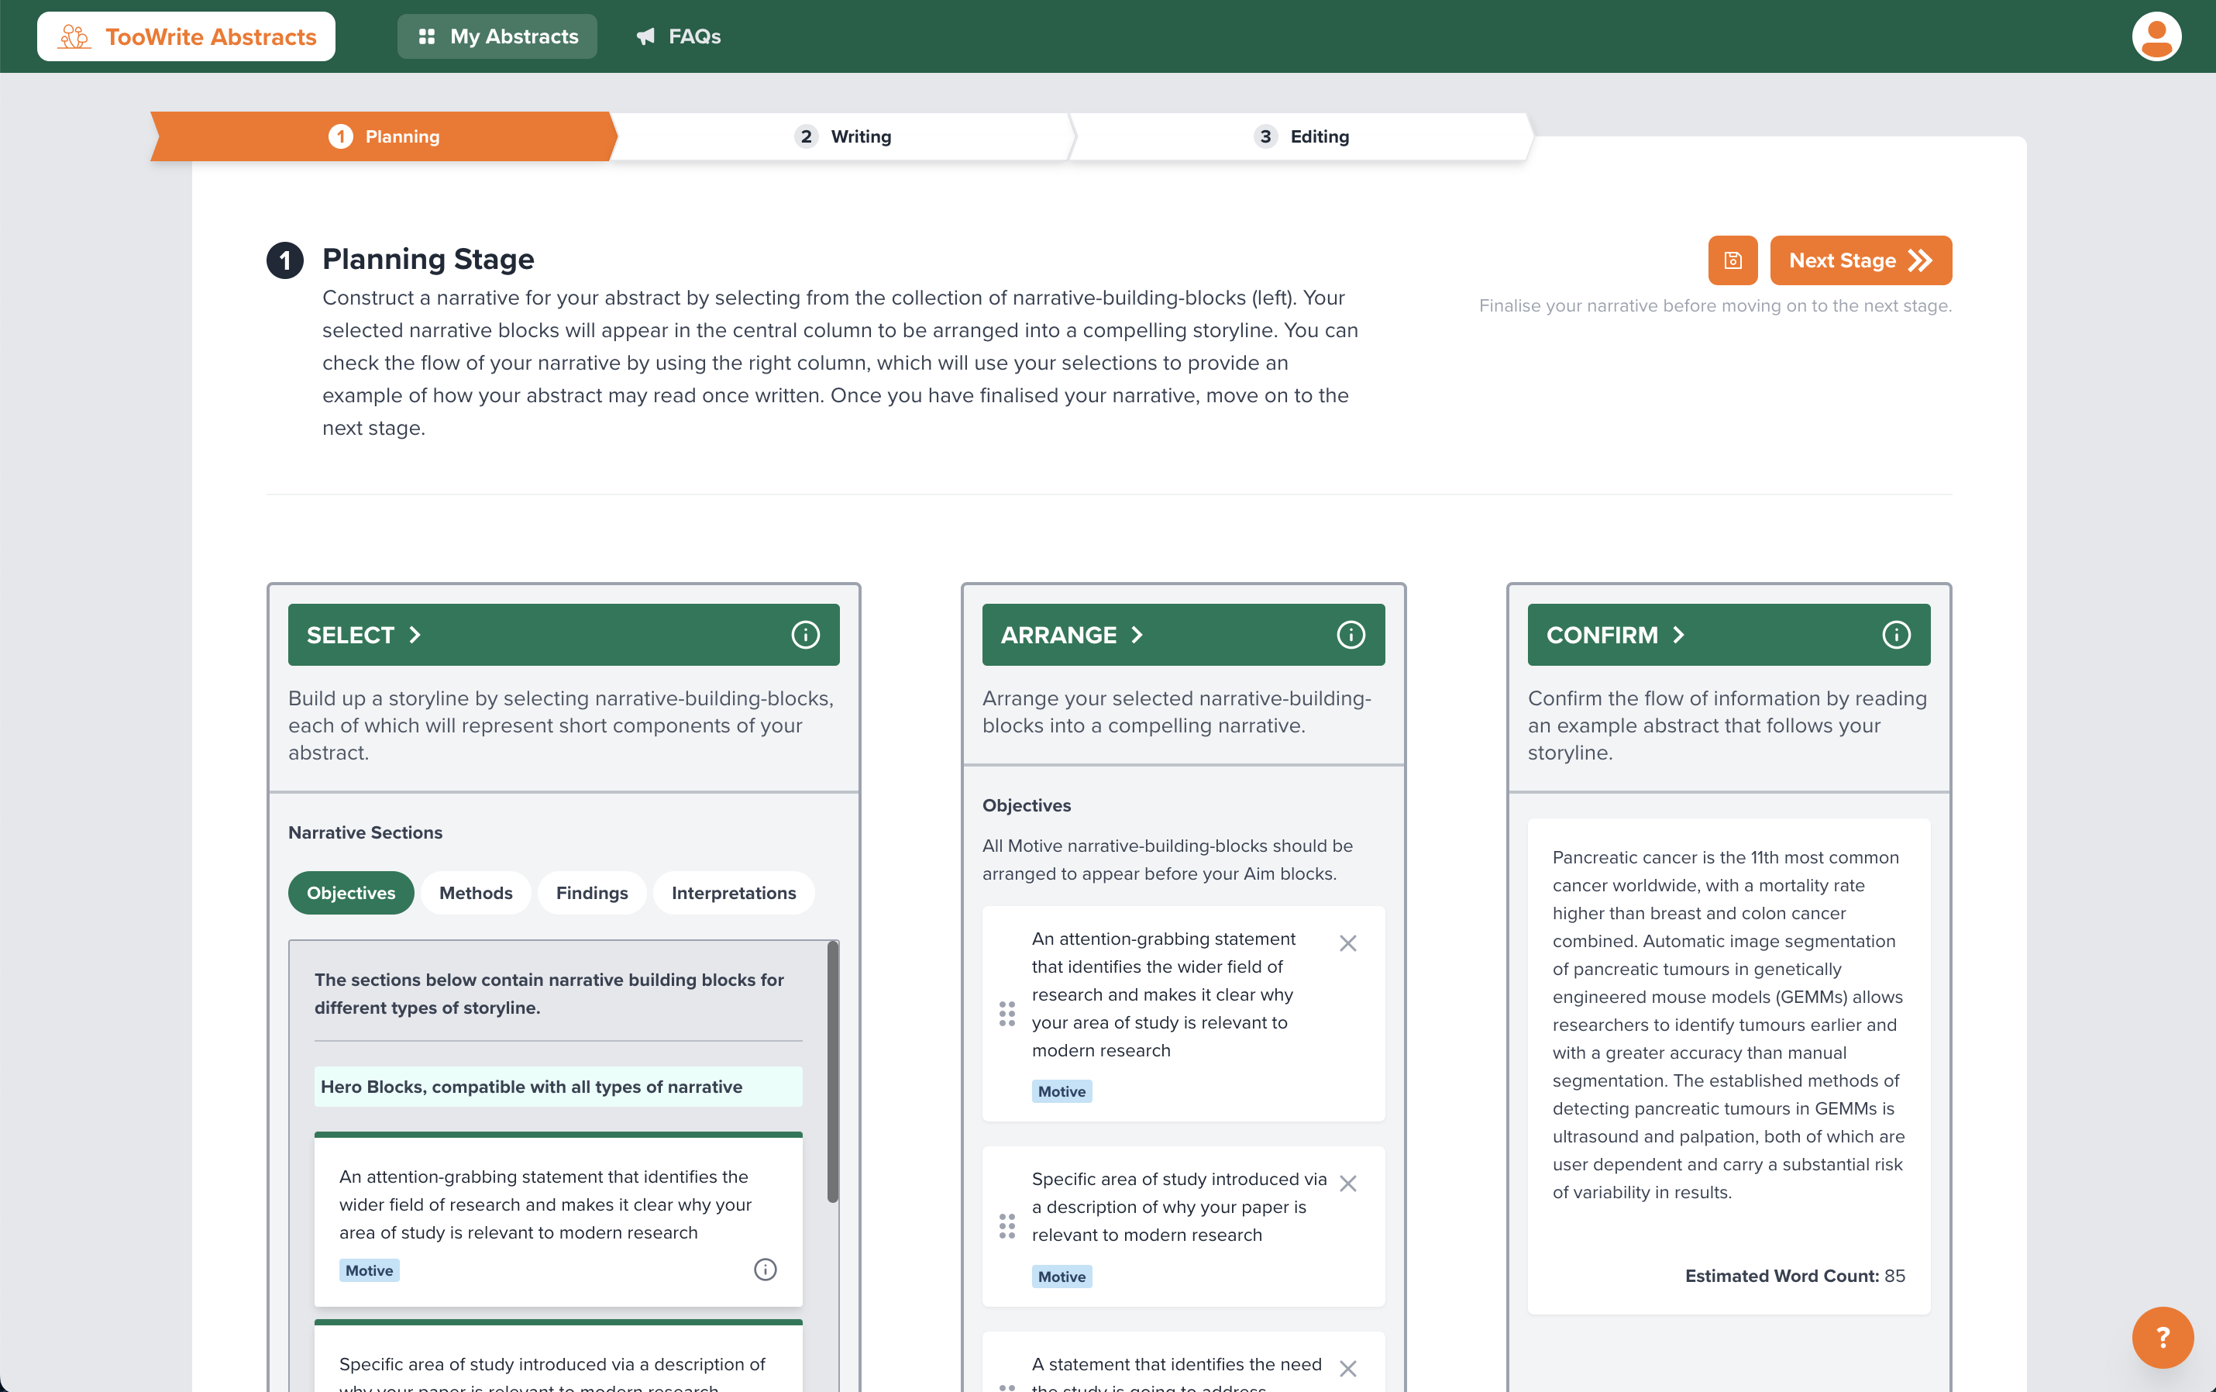
Task: Go to the Writing stage step
Action: click(842, 136)
